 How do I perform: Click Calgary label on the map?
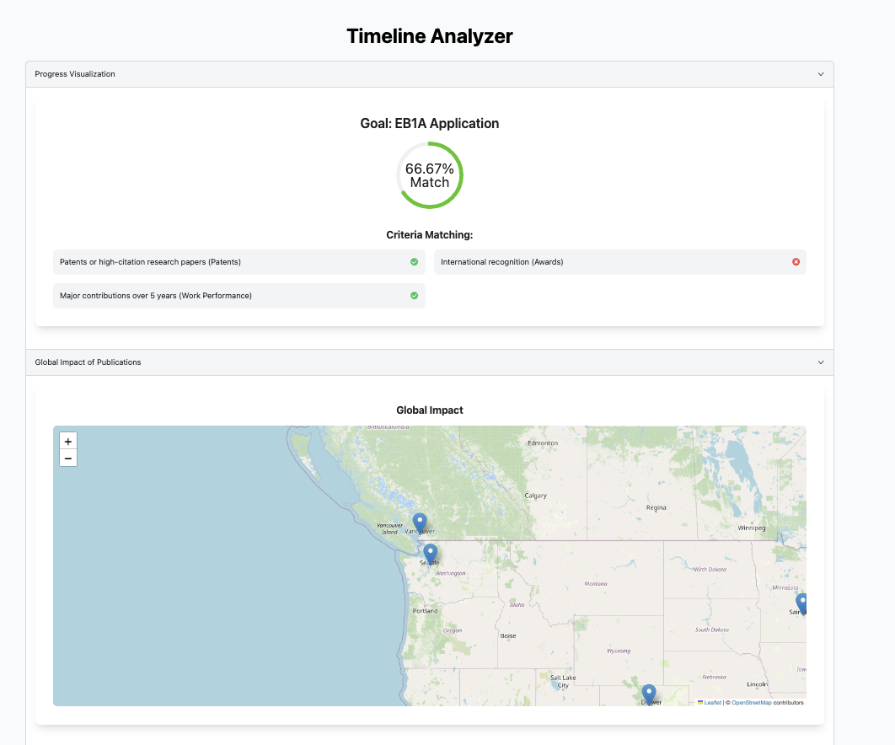click(535, 496)
